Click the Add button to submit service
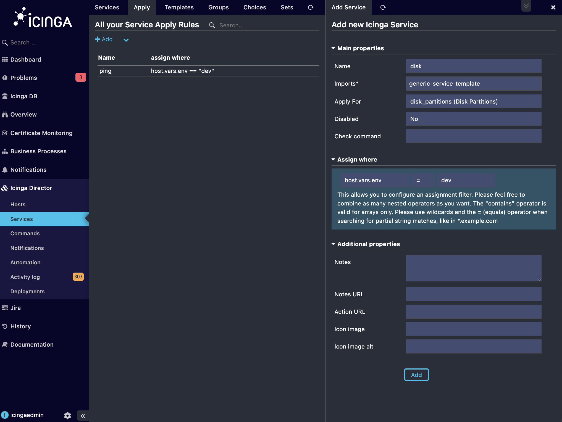 416,375
